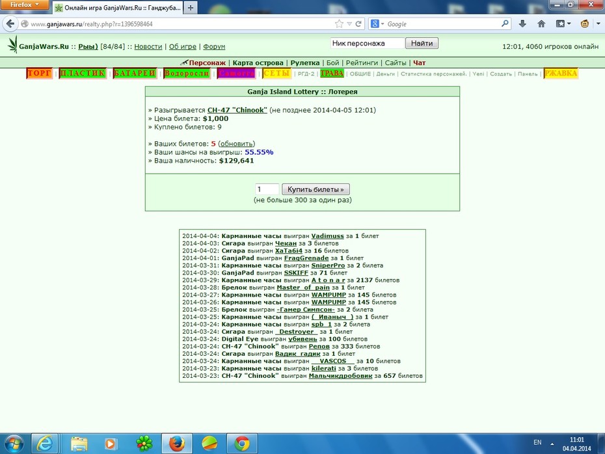Click GanjaWars leaf logo

(13, 44)
